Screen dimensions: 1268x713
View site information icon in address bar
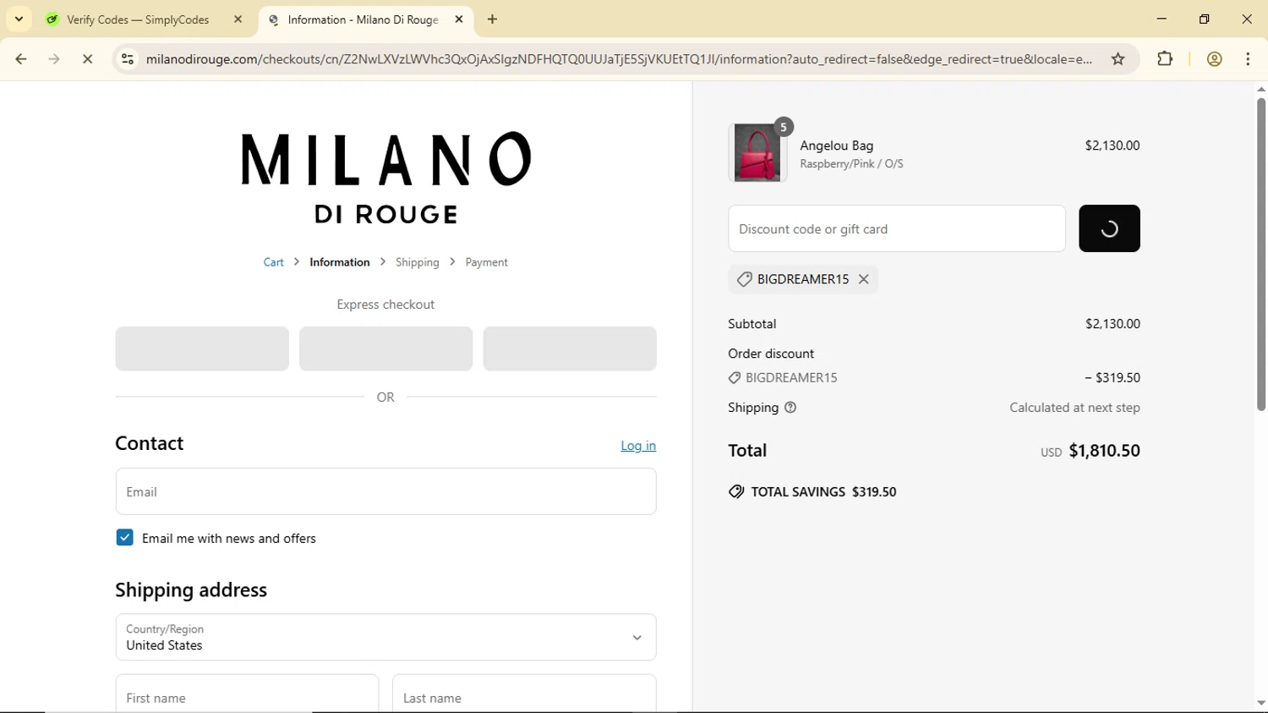[128, 59]
